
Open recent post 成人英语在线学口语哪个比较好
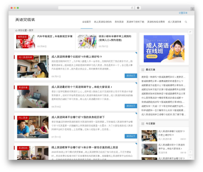click(164, 115)
